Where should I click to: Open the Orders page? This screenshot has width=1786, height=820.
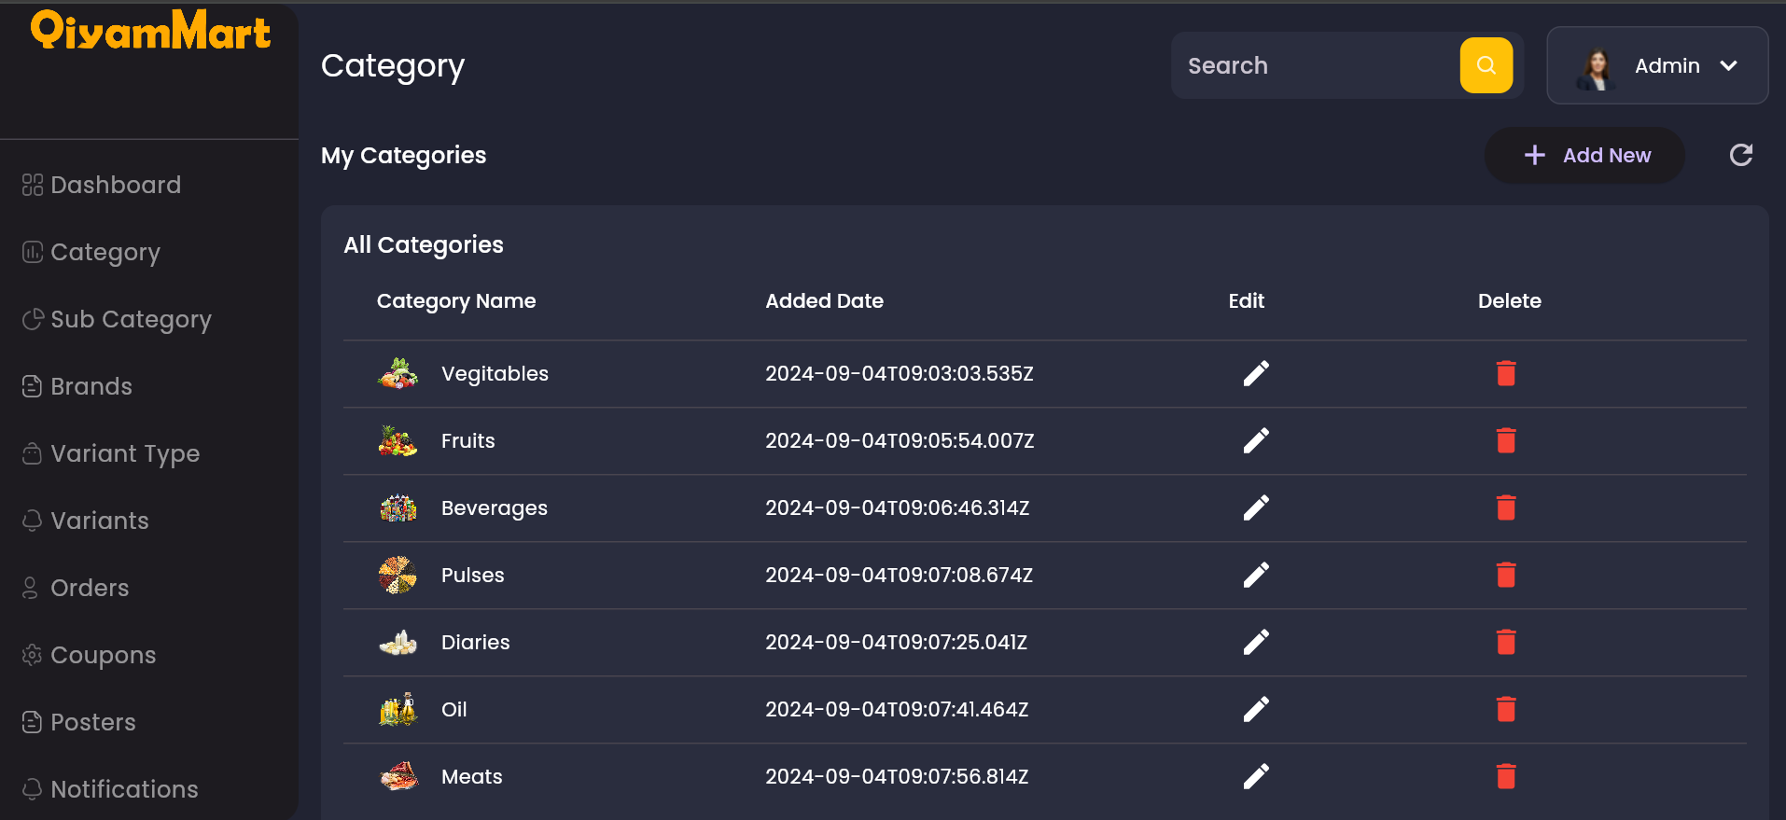(76, 588)
